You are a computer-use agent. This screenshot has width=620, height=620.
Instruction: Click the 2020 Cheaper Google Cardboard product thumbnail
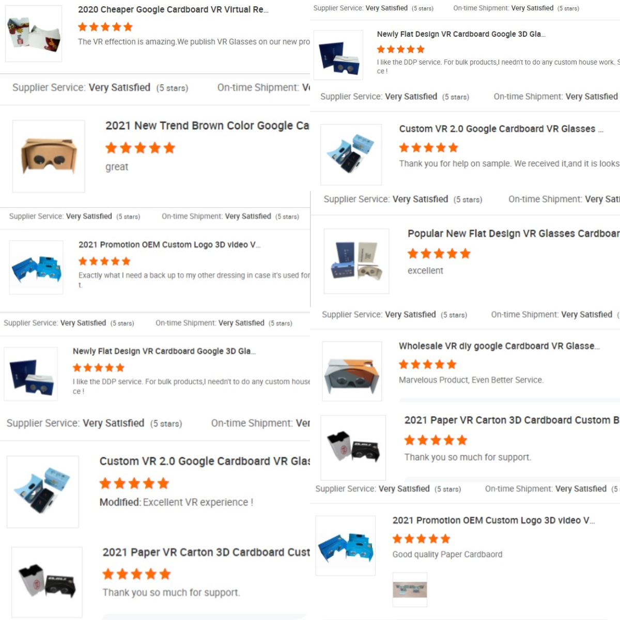[34, 34]
